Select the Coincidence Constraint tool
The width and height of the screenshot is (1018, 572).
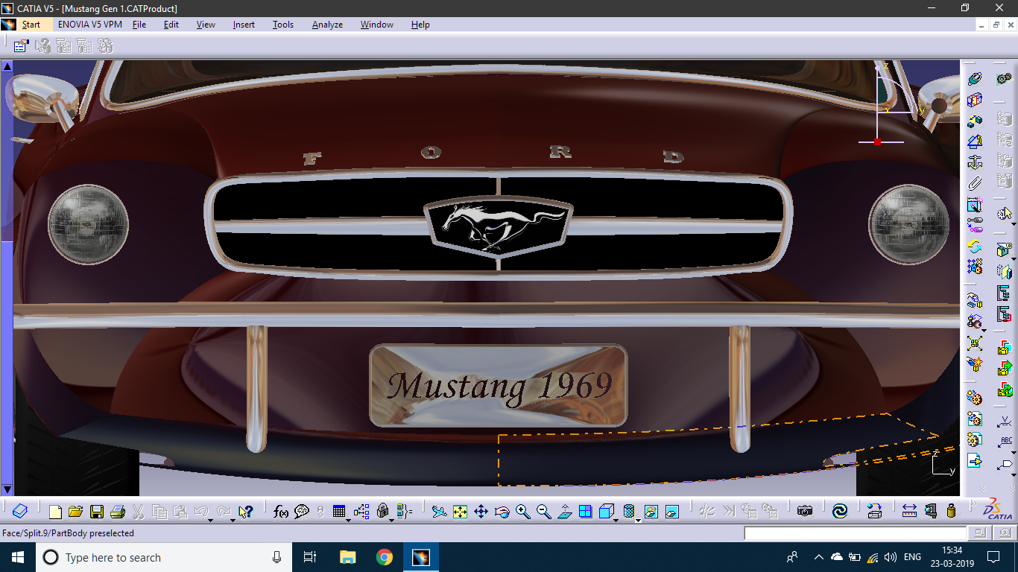(975, 78)
